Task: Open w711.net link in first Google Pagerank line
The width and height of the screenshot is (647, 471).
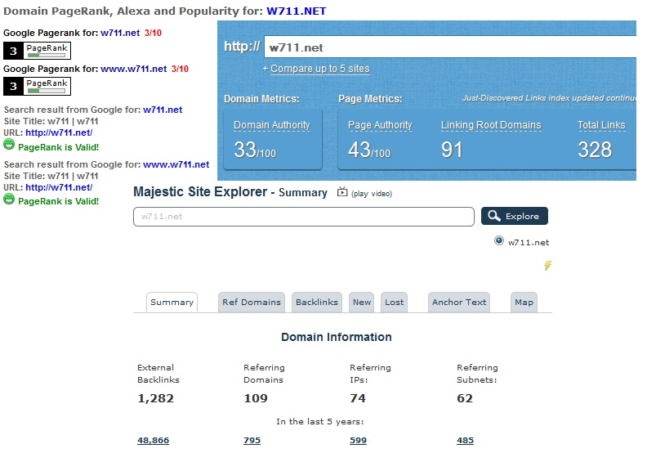Action: (120, 33)
